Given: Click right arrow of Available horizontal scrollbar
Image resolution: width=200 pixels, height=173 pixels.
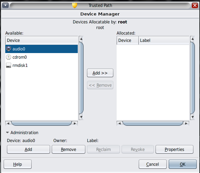Looking at the screenshot, I should [x=75, y=123].
